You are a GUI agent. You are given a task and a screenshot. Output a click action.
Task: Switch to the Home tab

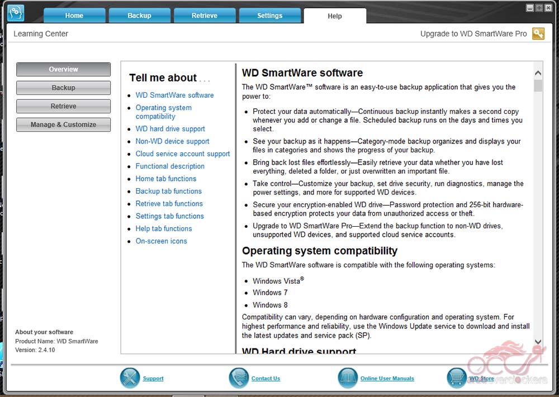pos(74,16)
